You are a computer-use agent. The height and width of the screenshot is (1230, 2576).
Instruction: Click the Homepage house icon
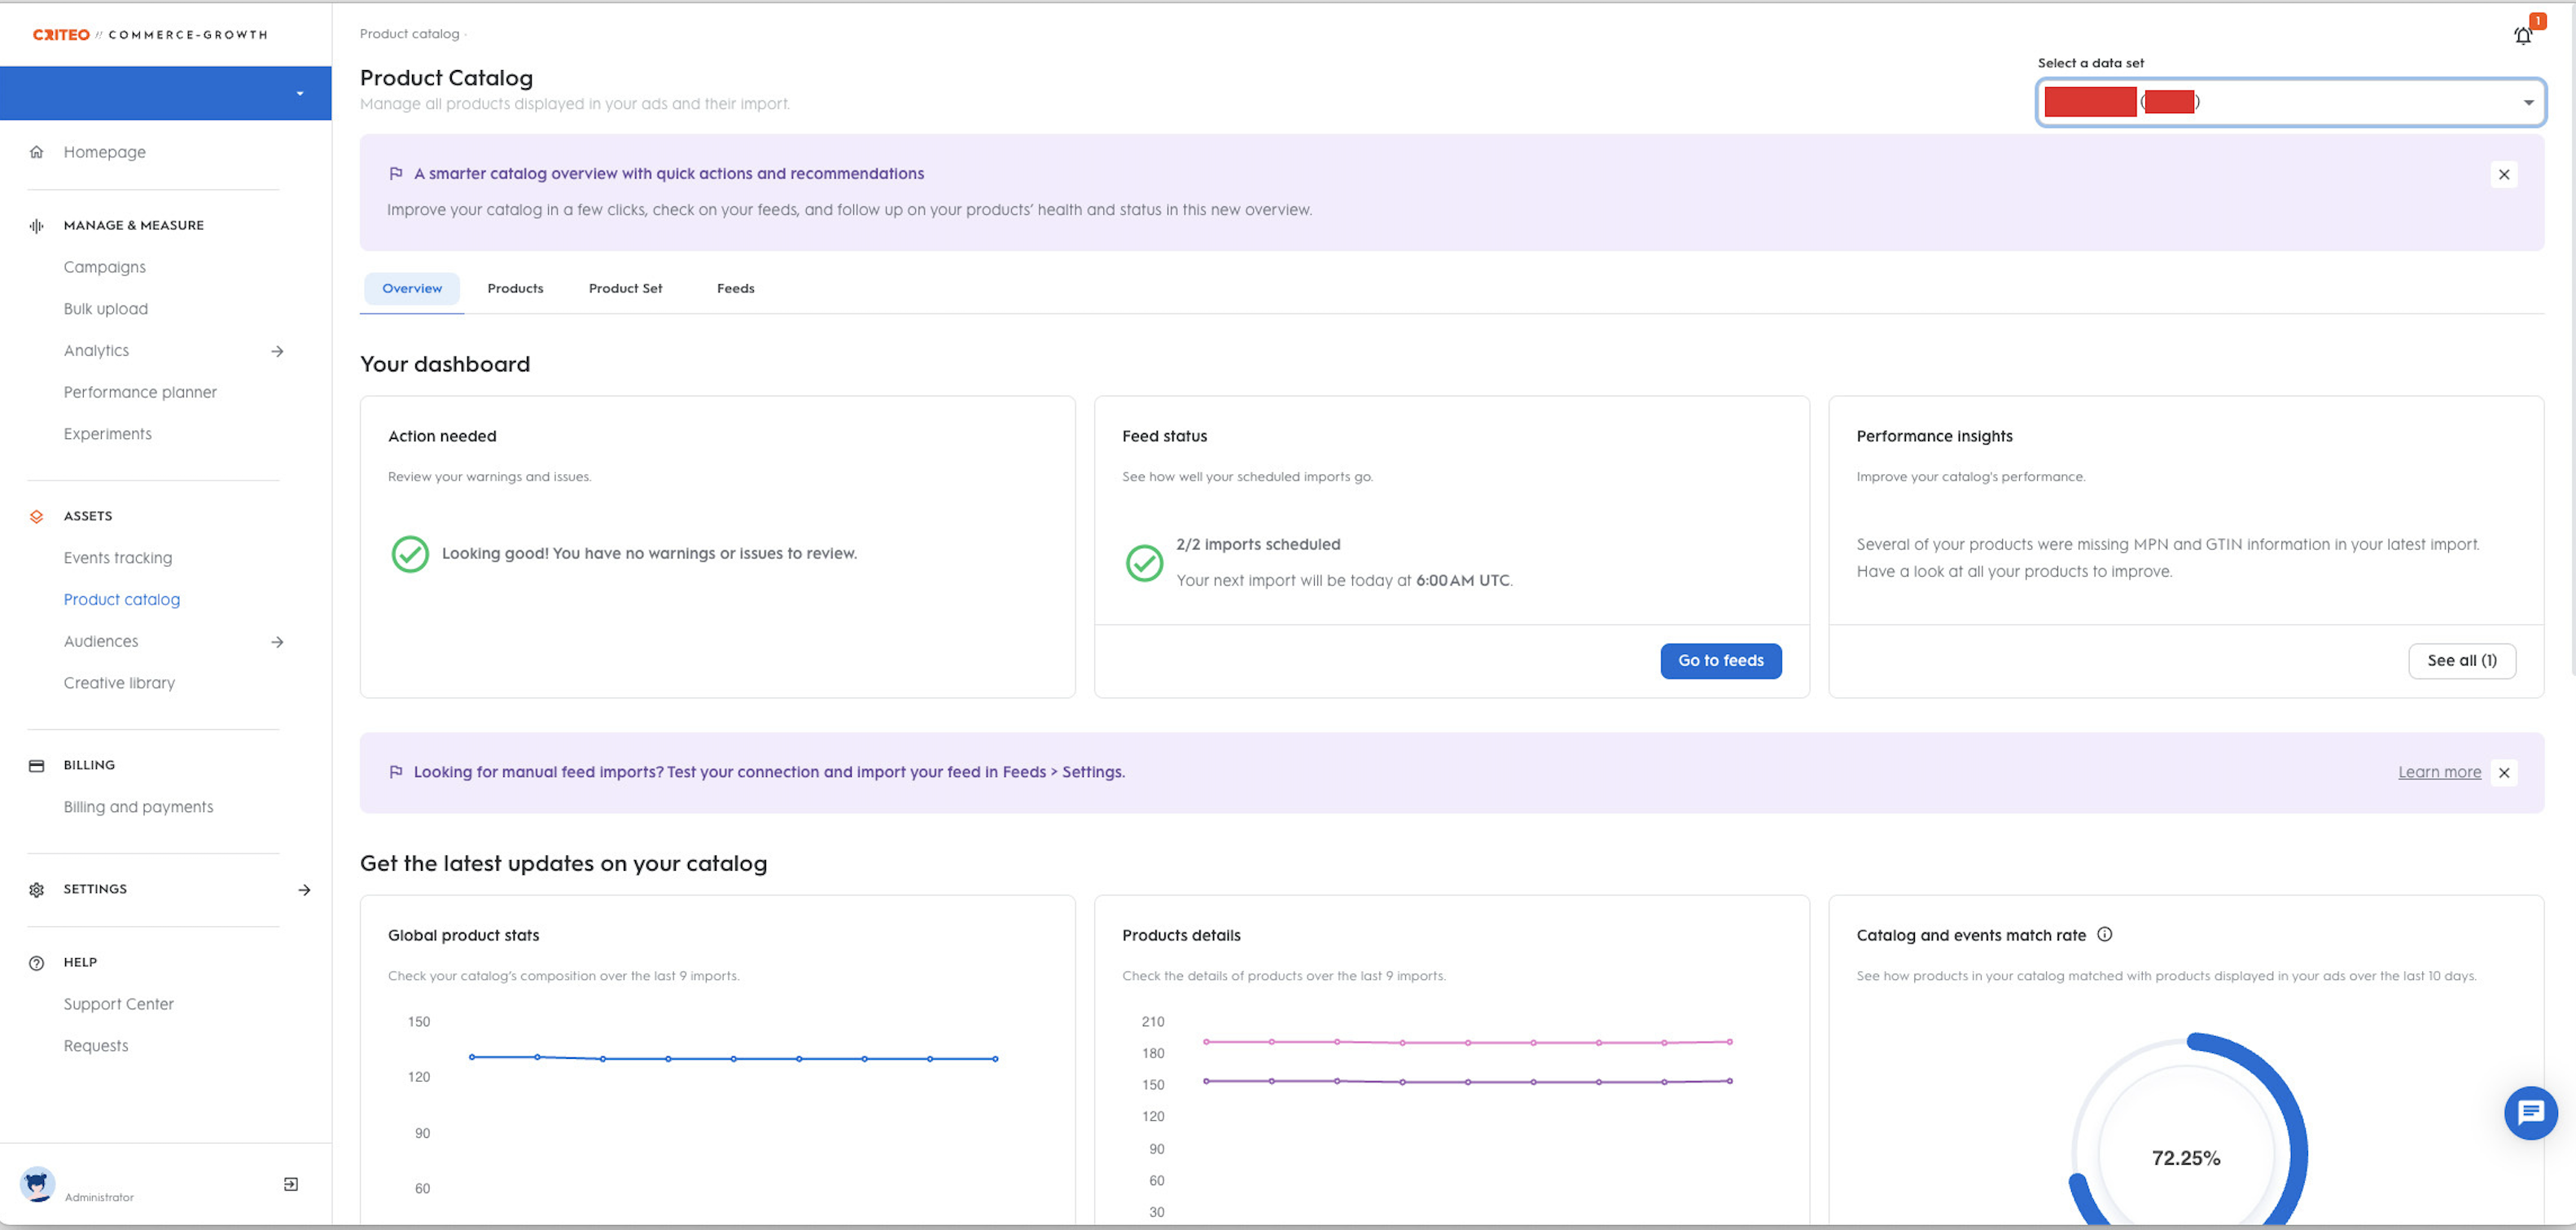pos(37,152)
